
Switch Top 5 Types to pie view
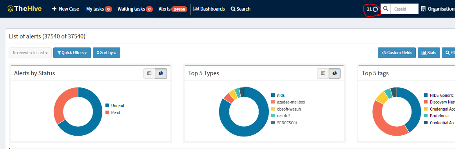[334, 73]
